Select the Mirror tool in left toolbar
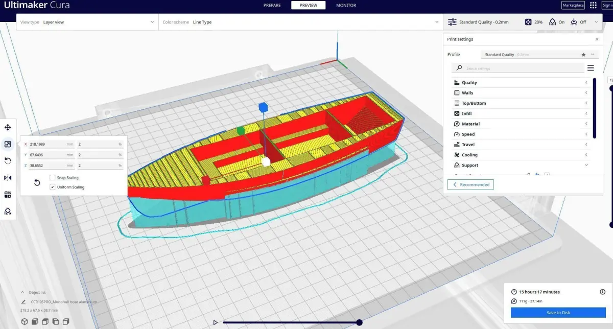The height and width of the screenshot is (329, 613). 8,178
